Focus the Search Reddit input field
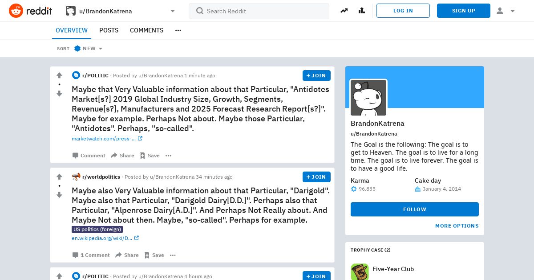 point(259,11)
